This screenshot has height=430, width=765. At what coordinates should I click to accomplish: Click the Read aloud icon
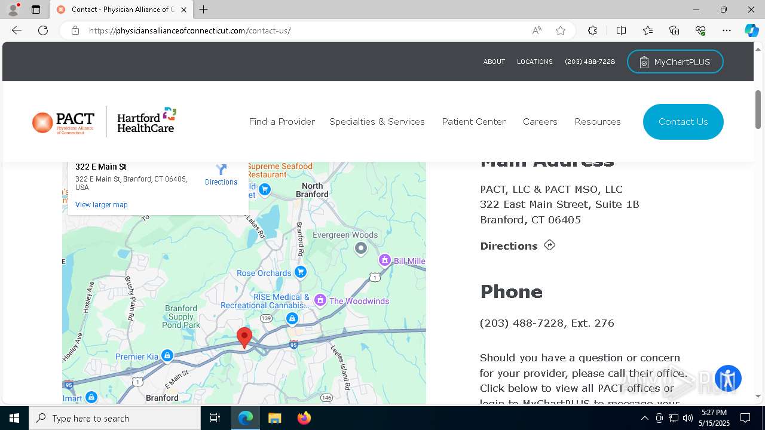(537, 30)
